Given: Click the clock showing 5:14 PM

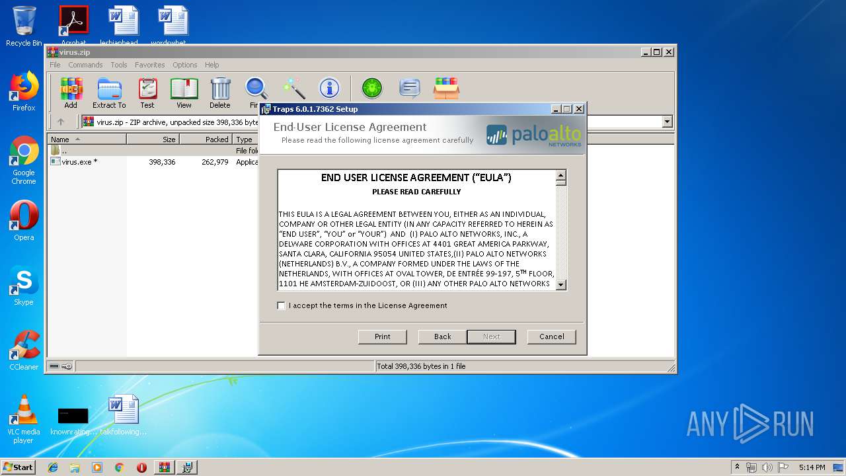Looking at the screenshot, I should (812, 467).
